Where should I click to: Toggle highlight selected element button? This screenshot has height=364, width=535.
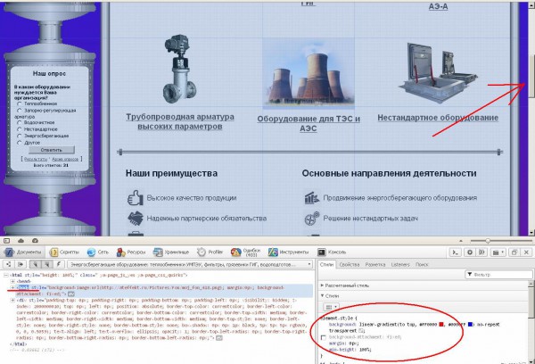(46, 264)
